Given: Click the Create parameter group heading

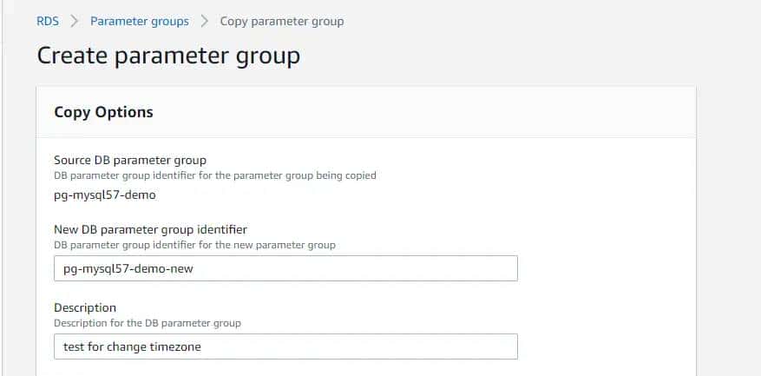Looking at the screenshot, I should tap(168, 56).
